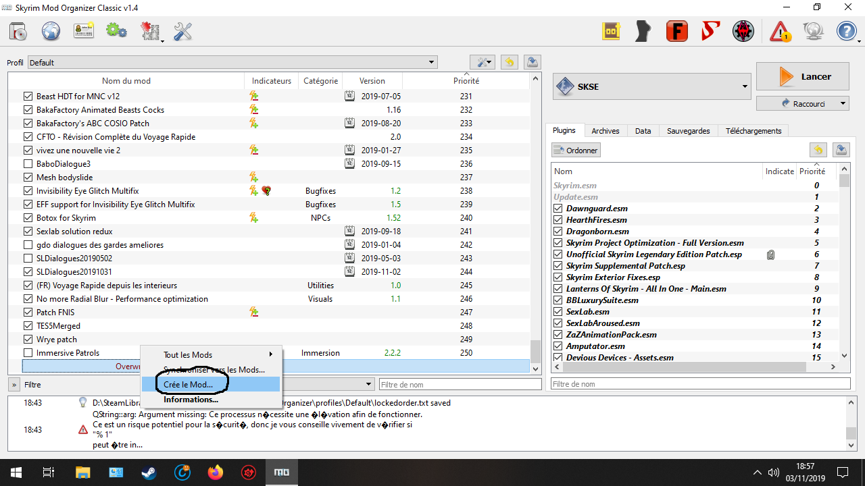Open the Raccourci dropdown arrow
The height and width of the screenshot is (486, 865).
click(x=843, y=104)
